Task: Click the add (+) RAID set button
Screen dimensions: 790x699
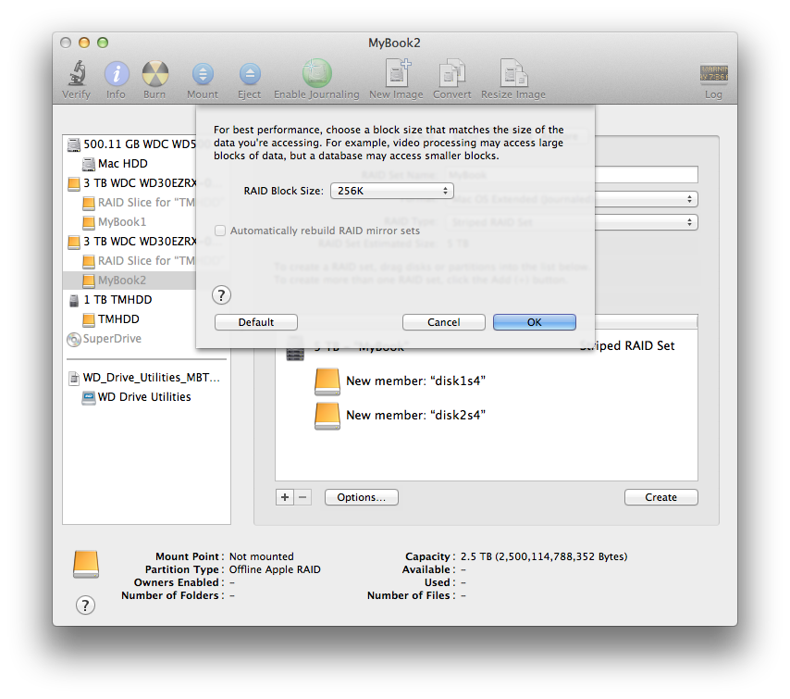Action: point(285,497)
